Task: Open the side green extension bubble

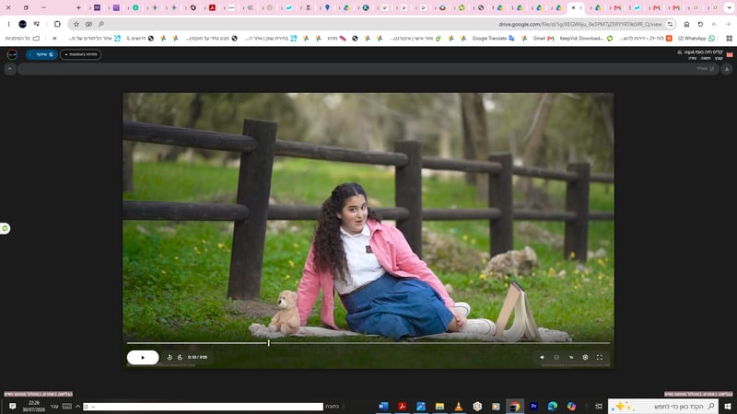Action: 5,228
